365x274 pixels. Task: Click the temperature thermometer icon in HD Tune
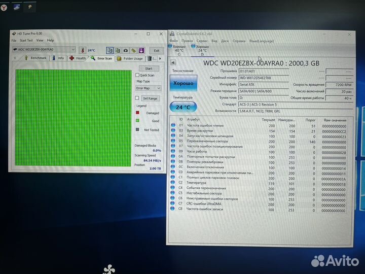coord(82,50)
